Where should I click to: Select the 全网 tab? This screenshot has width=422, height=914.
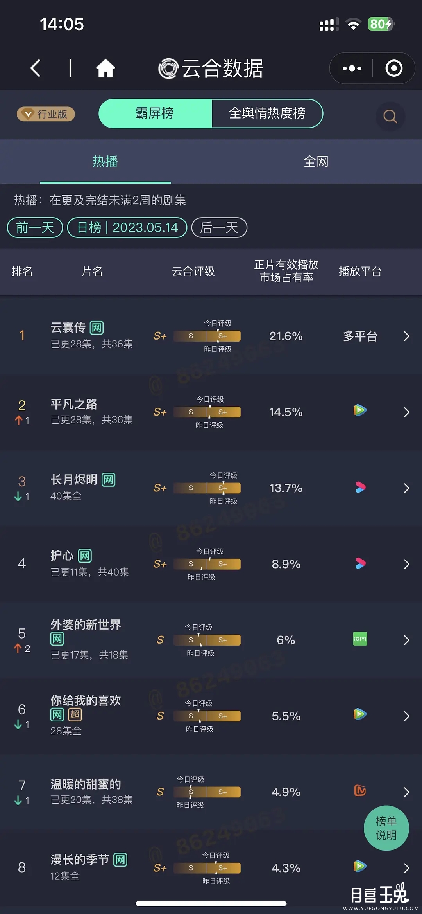[x=316, y=162]
